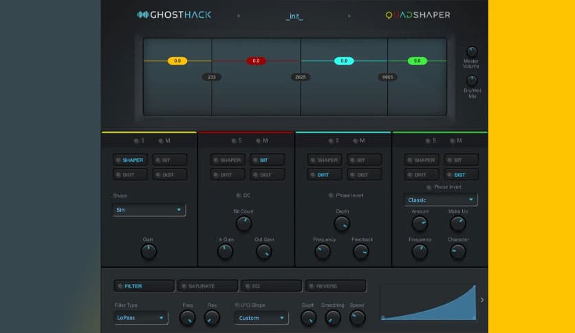Select DIRT mode in the cyan band
Viewport: 575px width, 333px height.
pos(325,175)
